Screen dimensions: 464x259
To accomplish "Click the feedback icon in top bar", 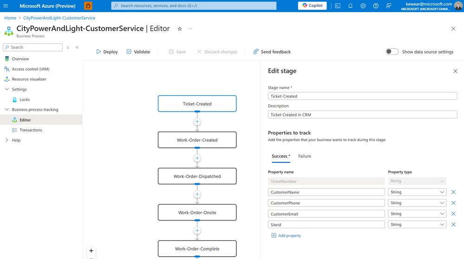I will click(x=389, y=6).
